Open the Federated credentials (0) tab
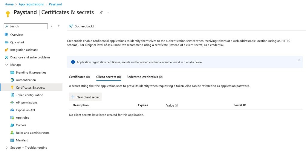 point(145,77)
